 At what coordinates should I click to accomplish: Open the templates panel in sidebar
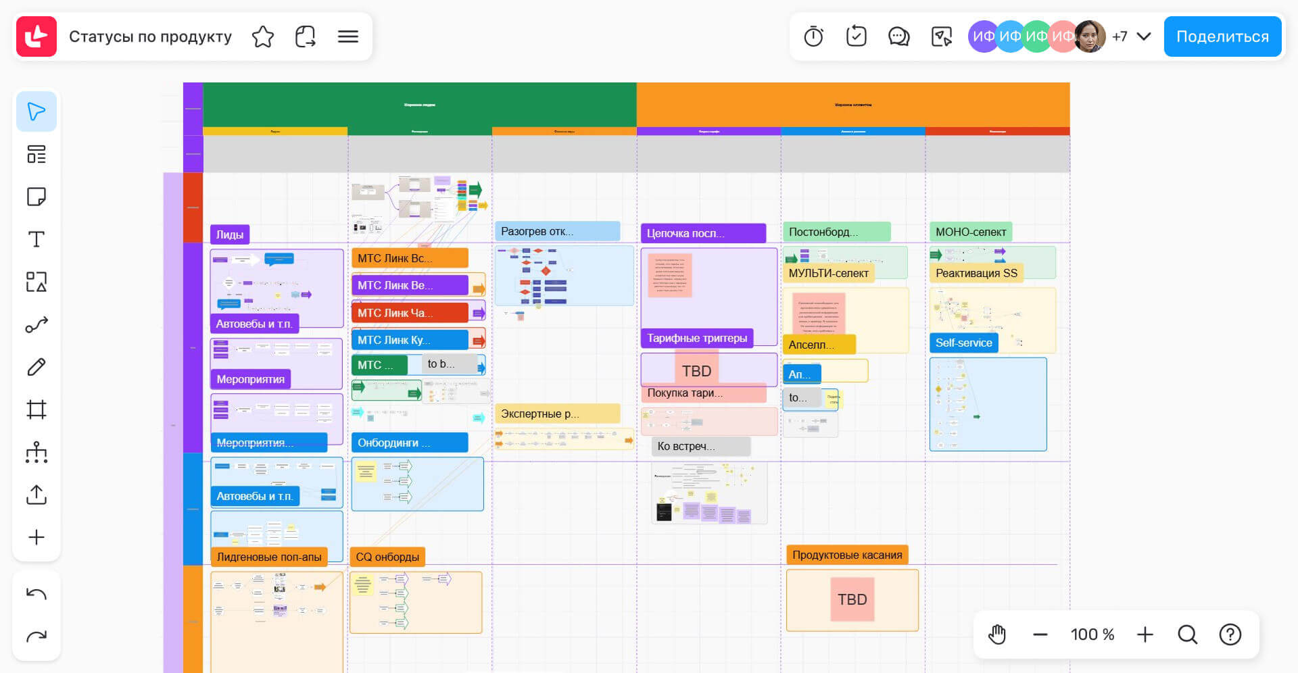pyautogui.click(x=37, y=154)
